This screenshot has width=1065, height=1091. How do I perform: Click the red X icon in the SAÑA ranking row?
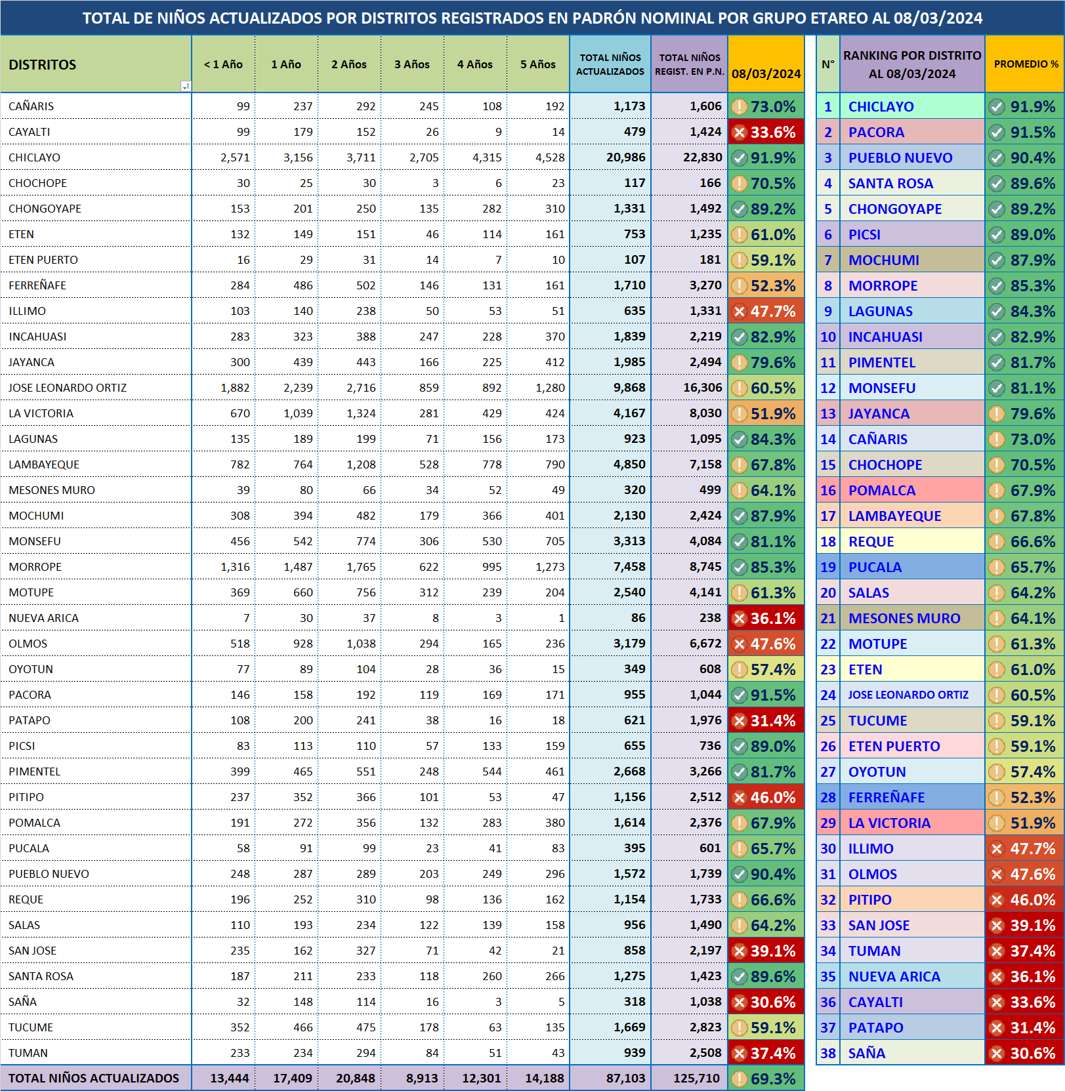pos(997,1054)
